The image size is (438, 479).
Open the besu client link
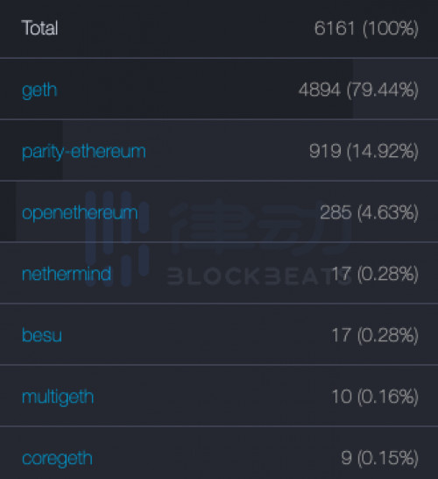(x=42, y=335)
